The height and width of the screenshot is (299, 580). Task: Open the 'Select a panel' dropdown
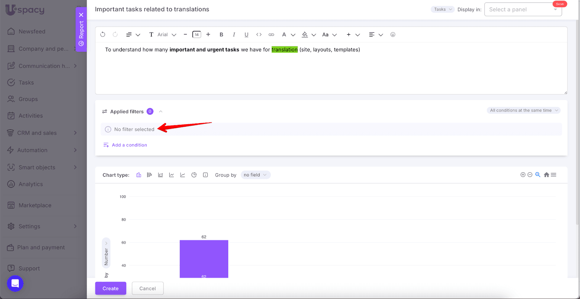click(522, 9)
